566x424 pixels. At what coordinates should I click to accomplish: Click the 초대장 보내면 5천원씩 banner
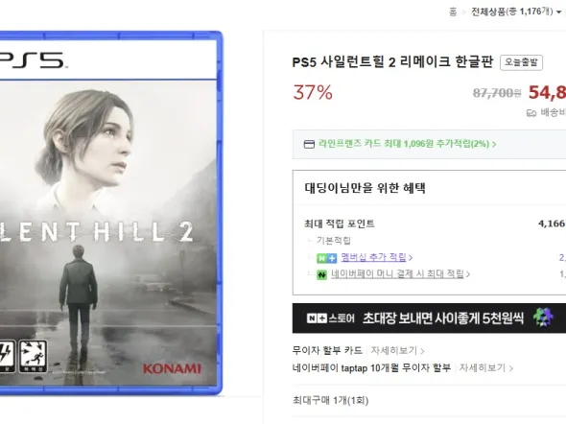tap(429, 318)
